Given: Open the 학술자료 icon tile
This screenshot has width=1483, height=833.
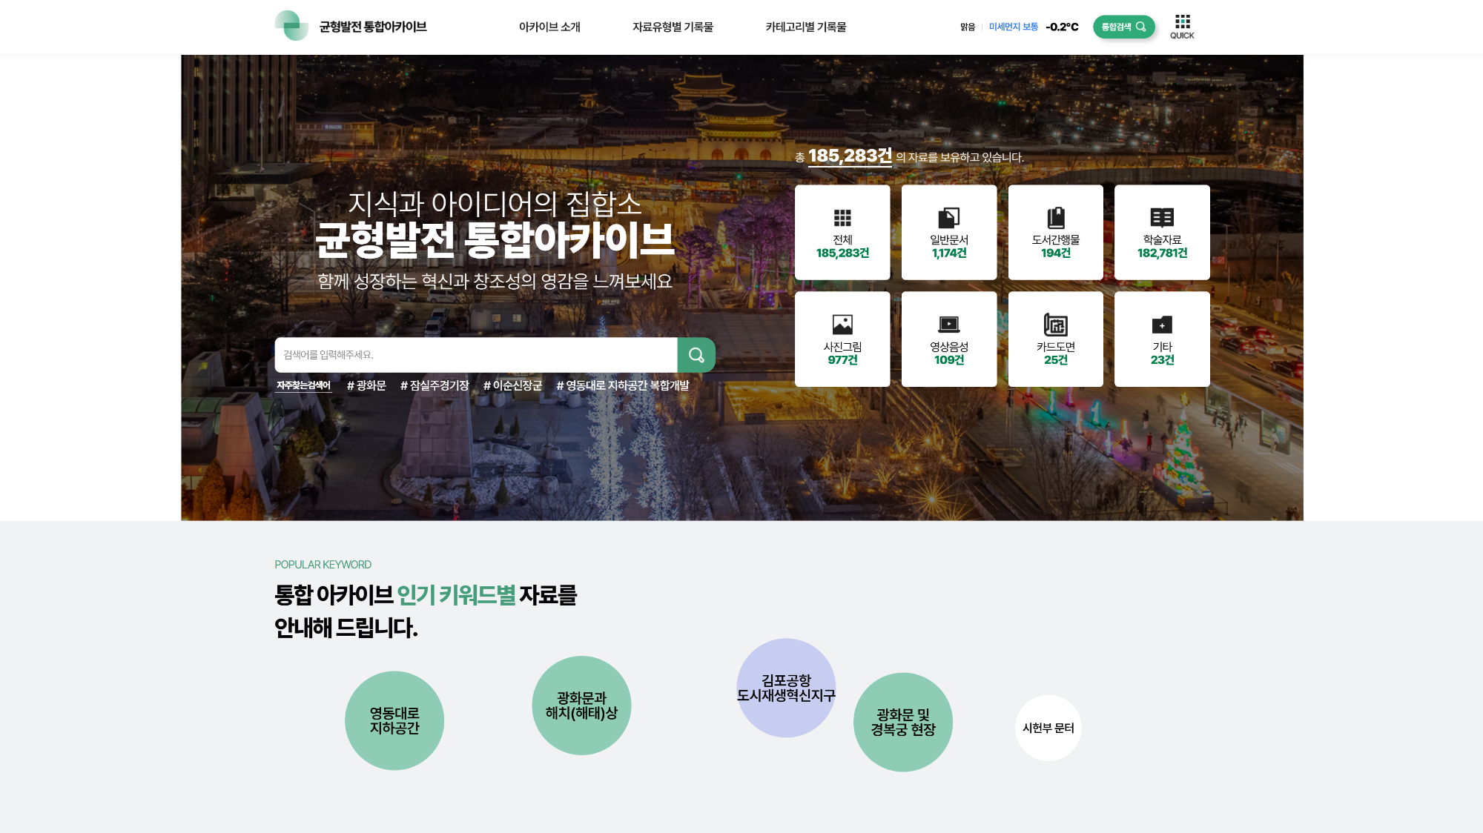Looking at the screenshot, I should pyautogui.click(x=1162, y=232).
